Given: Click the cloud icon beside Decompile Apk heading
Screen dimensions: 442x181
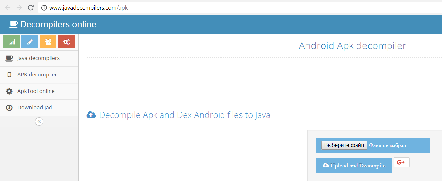Looking at the screenshot, I should tap(91, 115).
